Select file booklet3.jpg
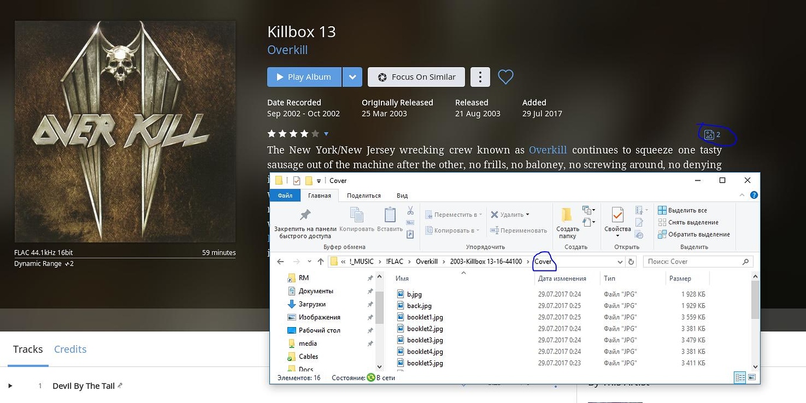Viewport: 806px width, 403px height. click(425, 340)
